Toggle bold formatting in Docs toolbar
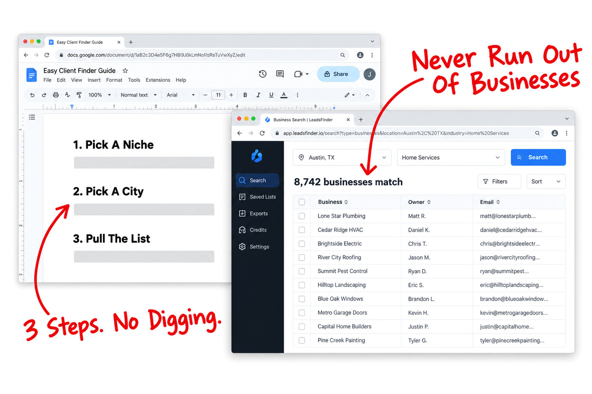Image resolution: width=592 pixels, height=394 pixels. click(245, 95)
